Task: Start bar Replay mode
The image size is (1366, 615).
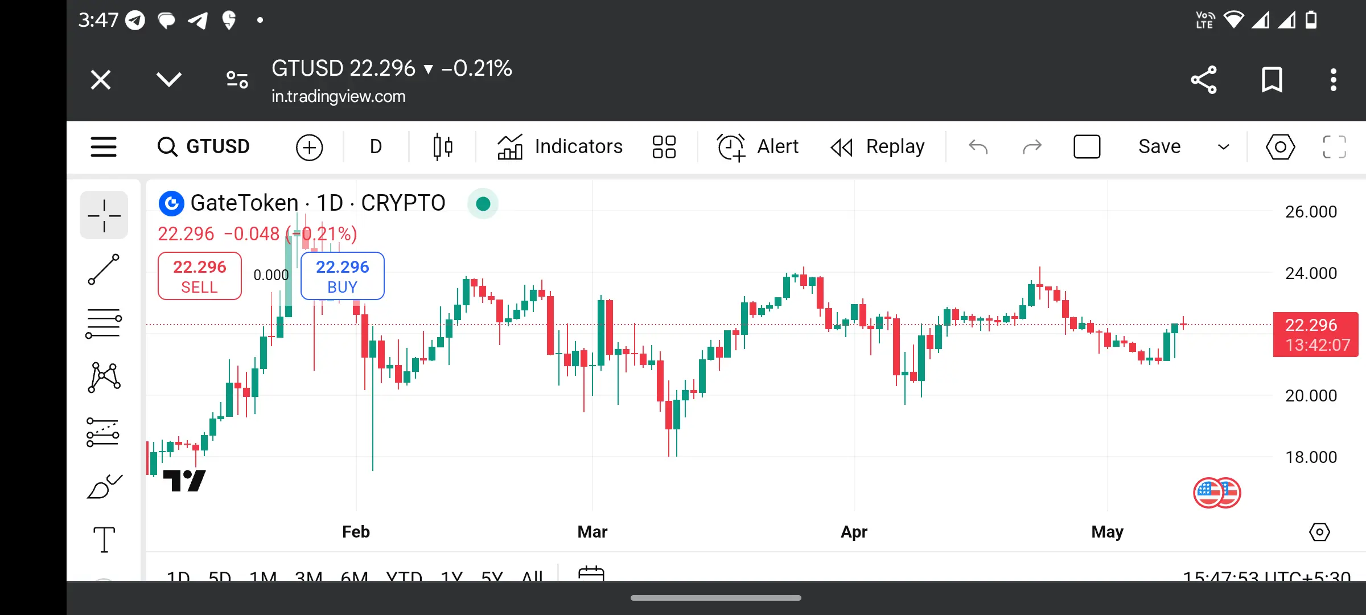Action: tap(877, 147)
